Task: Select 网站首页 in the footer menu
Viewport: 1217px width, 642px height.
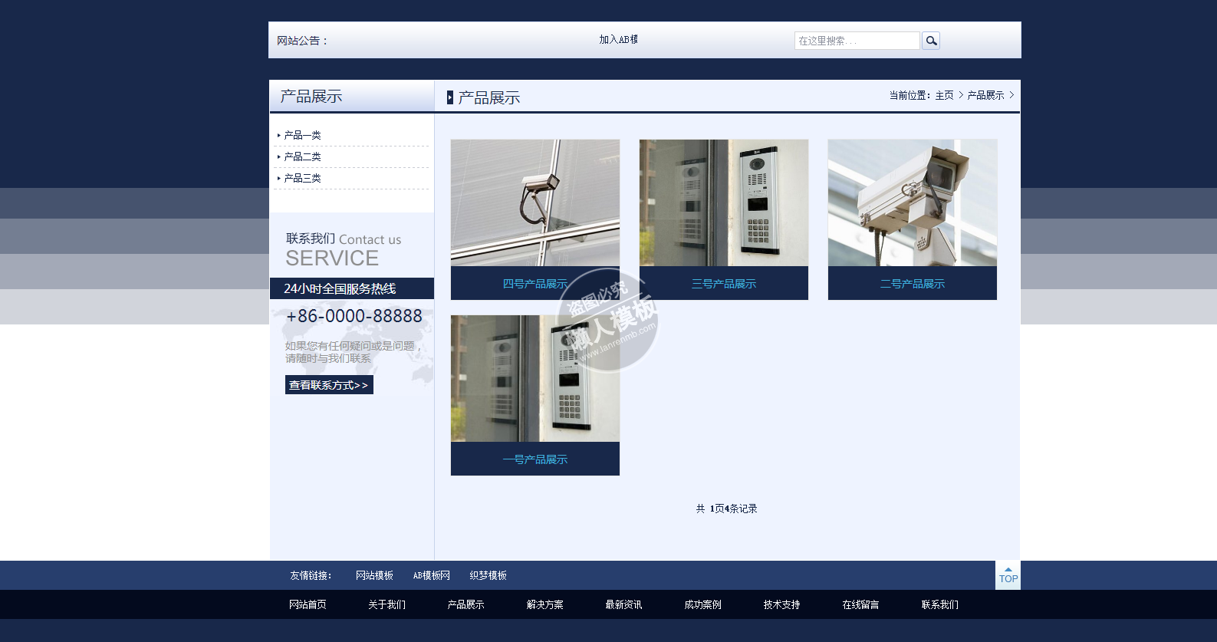Action: [x=308, y=605]
